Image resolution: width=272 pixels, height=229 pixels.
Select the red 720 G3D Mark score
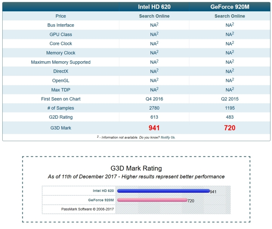(x=230, y=128)
